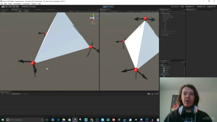Expand the Normals group in Hierarchy

tap(162, 35)
